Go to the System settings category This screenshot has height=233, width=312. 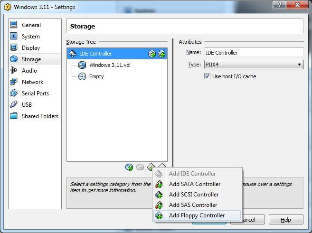[30, 37]
